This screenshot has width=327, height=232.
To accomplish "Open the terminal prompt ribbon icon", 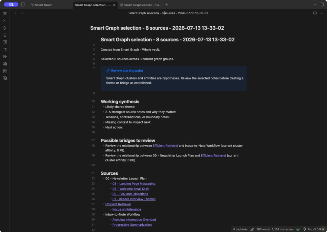I will pyautogui.click(x=5, y=21).
